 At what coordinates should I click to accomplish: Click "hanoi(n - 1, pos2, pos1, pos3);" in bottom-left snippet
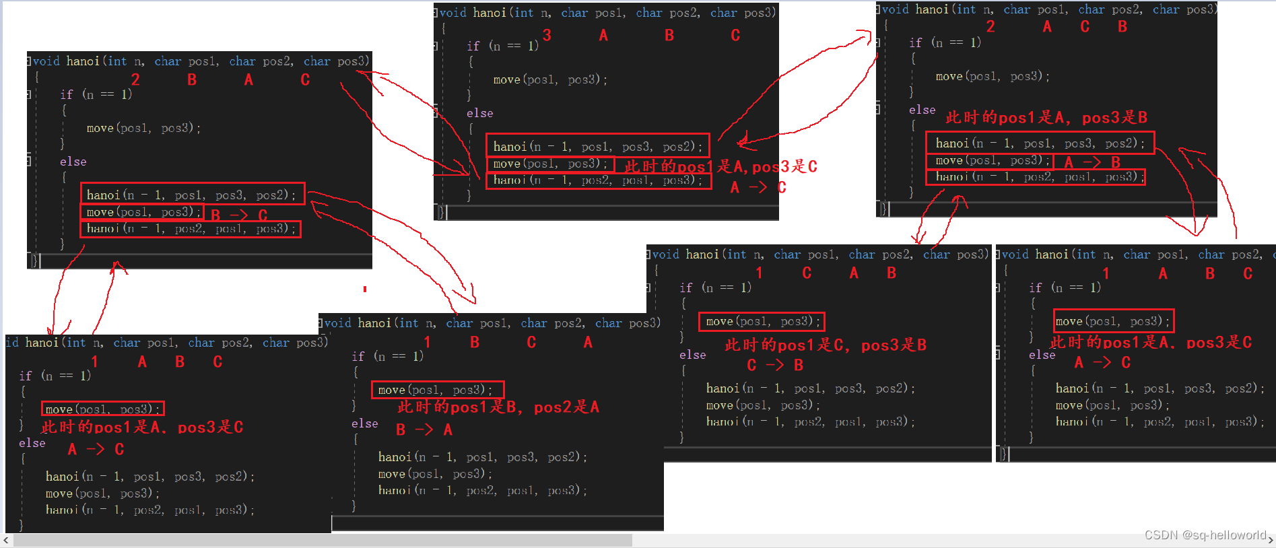pyautogui.click(x=150, y=510)
